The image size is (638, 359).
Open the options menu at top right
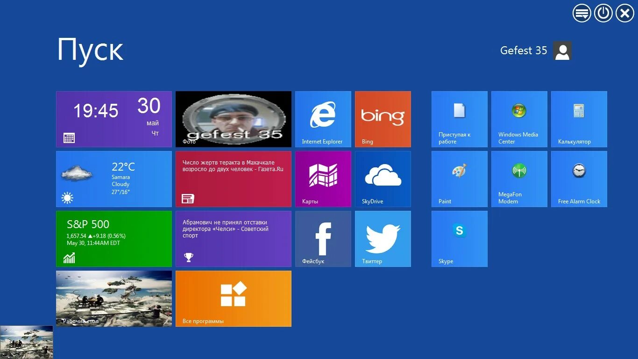[x=581, y=13]
